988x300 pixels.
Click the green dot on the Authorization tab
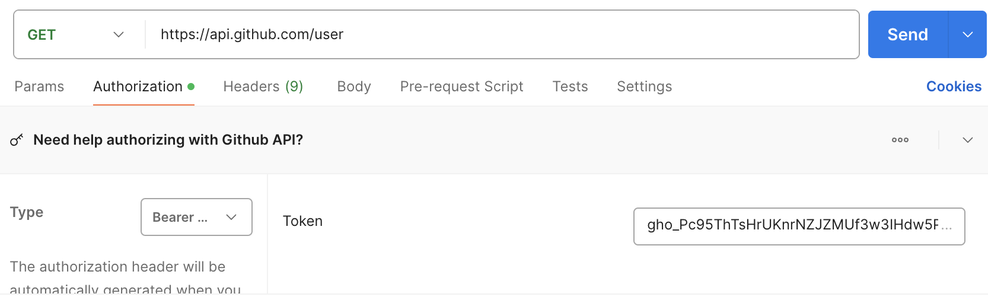tap(191, 87)
